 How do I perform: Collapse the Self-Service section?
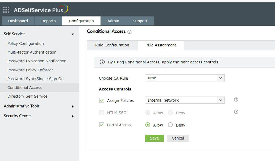(72, 34)
